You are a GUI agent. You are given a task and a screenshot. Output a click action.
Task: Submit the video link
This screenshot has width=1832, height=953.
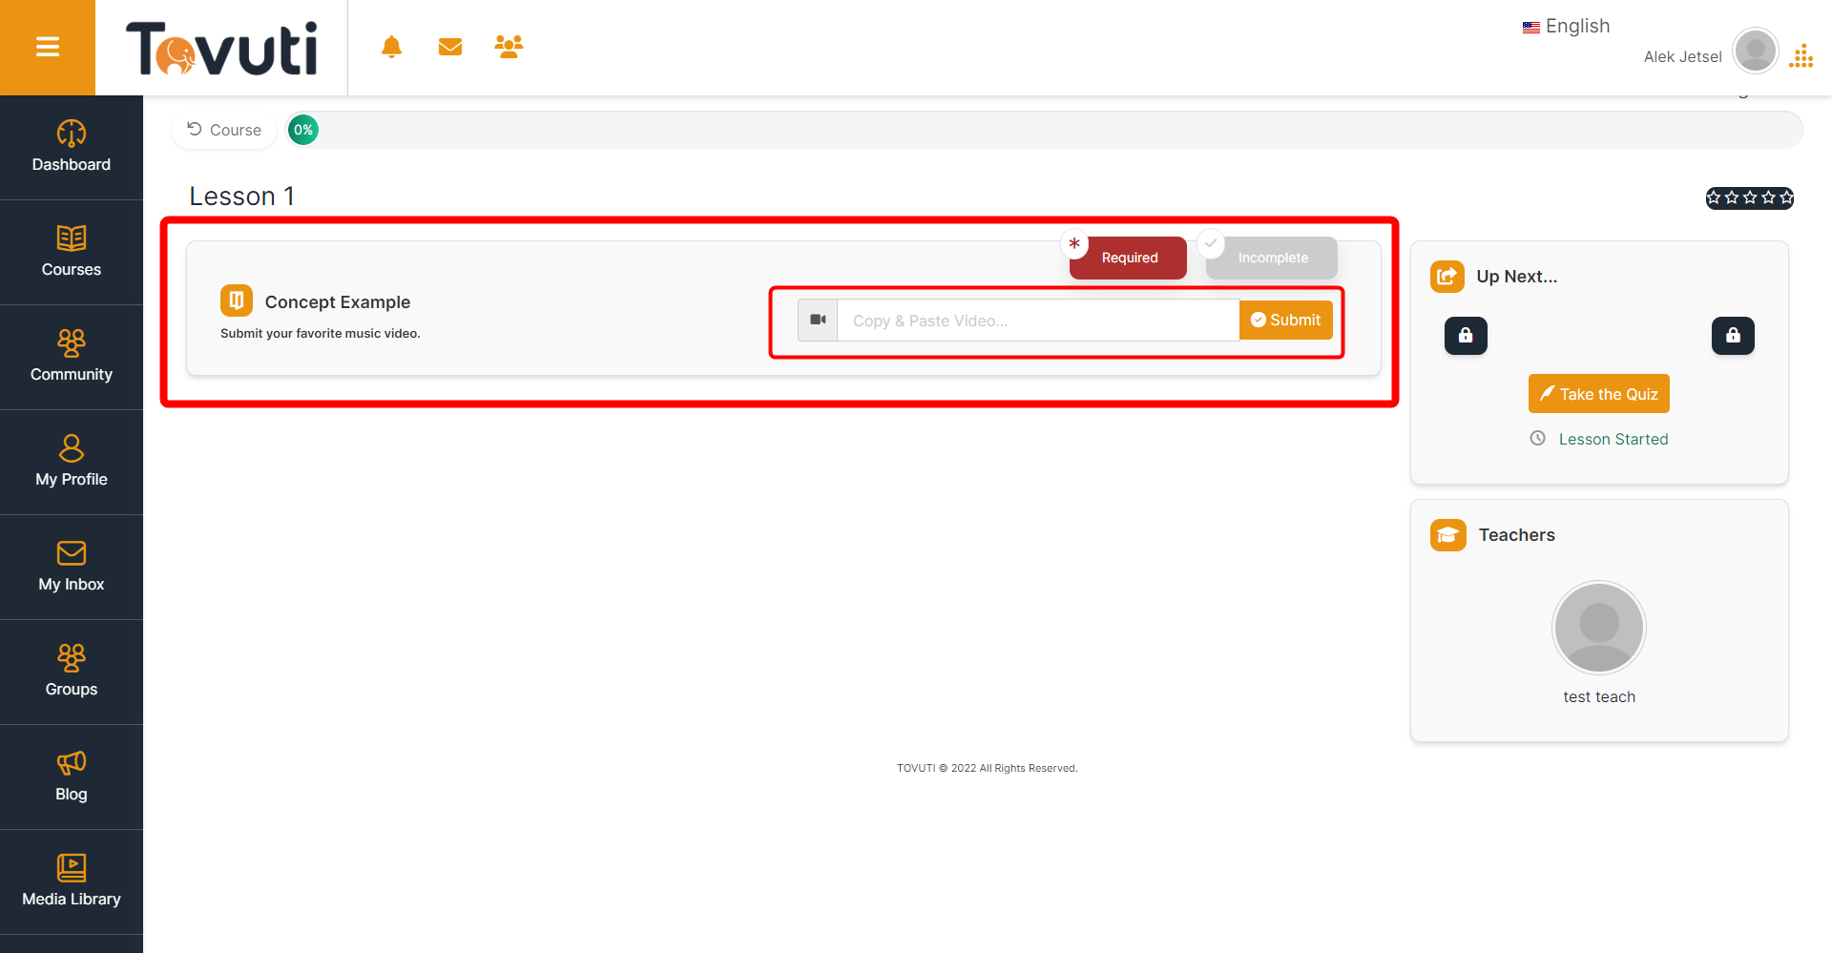pos(1286,321)
